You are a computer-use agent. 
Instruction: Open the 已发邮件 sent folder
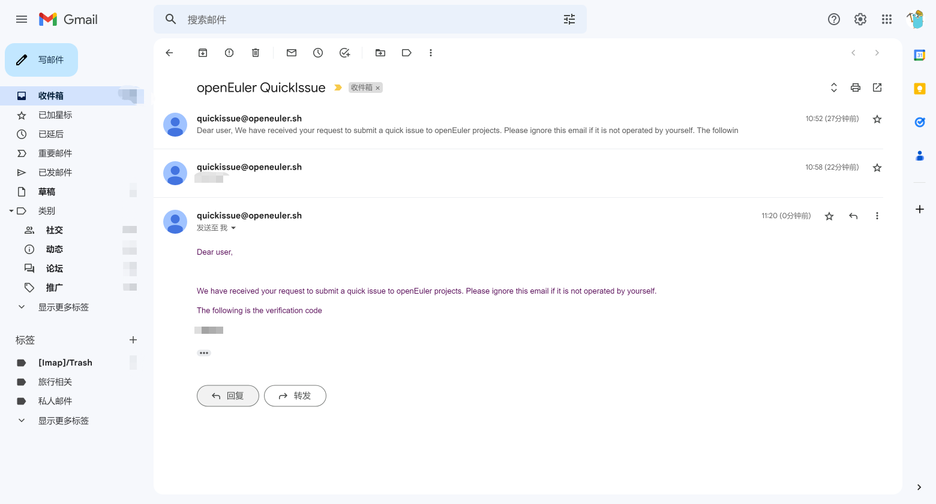click(x=55, y=173)
